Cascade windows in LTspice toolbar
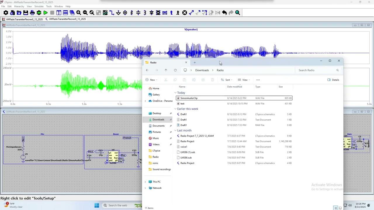Viewport: 374px width, 210px height. coord(72,13)
